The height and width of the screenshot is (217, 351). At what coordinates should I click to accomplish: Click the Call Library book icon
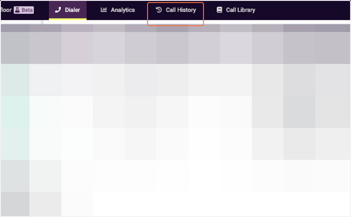(x=219, y=10)
